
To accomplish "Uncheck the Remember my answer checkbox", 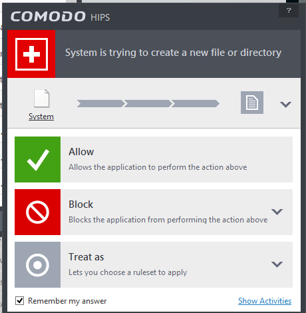I will click(x=19, y=301).
